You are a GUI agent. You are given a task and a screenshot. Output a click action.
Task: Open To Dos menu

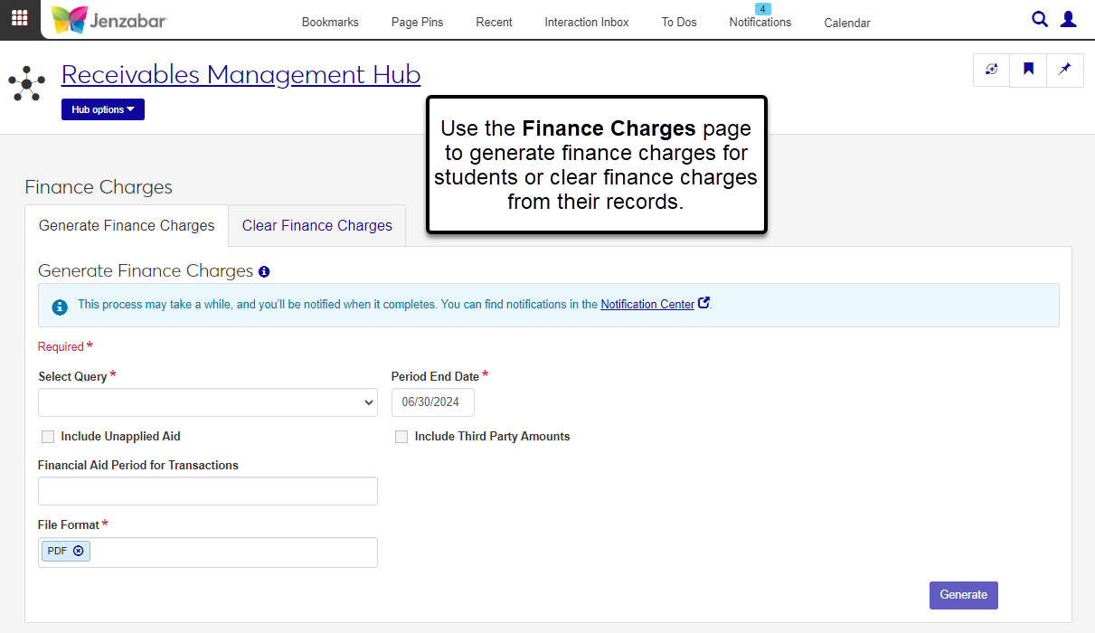click(679, 22)
